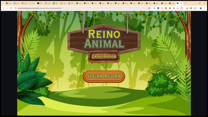Open the user profile avatar
208x117 pixels.
[201, 8]
